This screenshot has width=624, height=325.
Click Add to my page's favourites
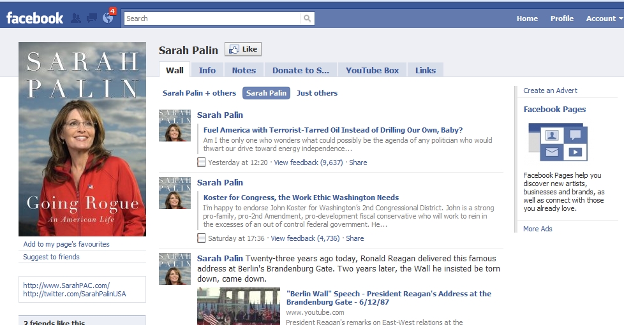tap(66, 244)
